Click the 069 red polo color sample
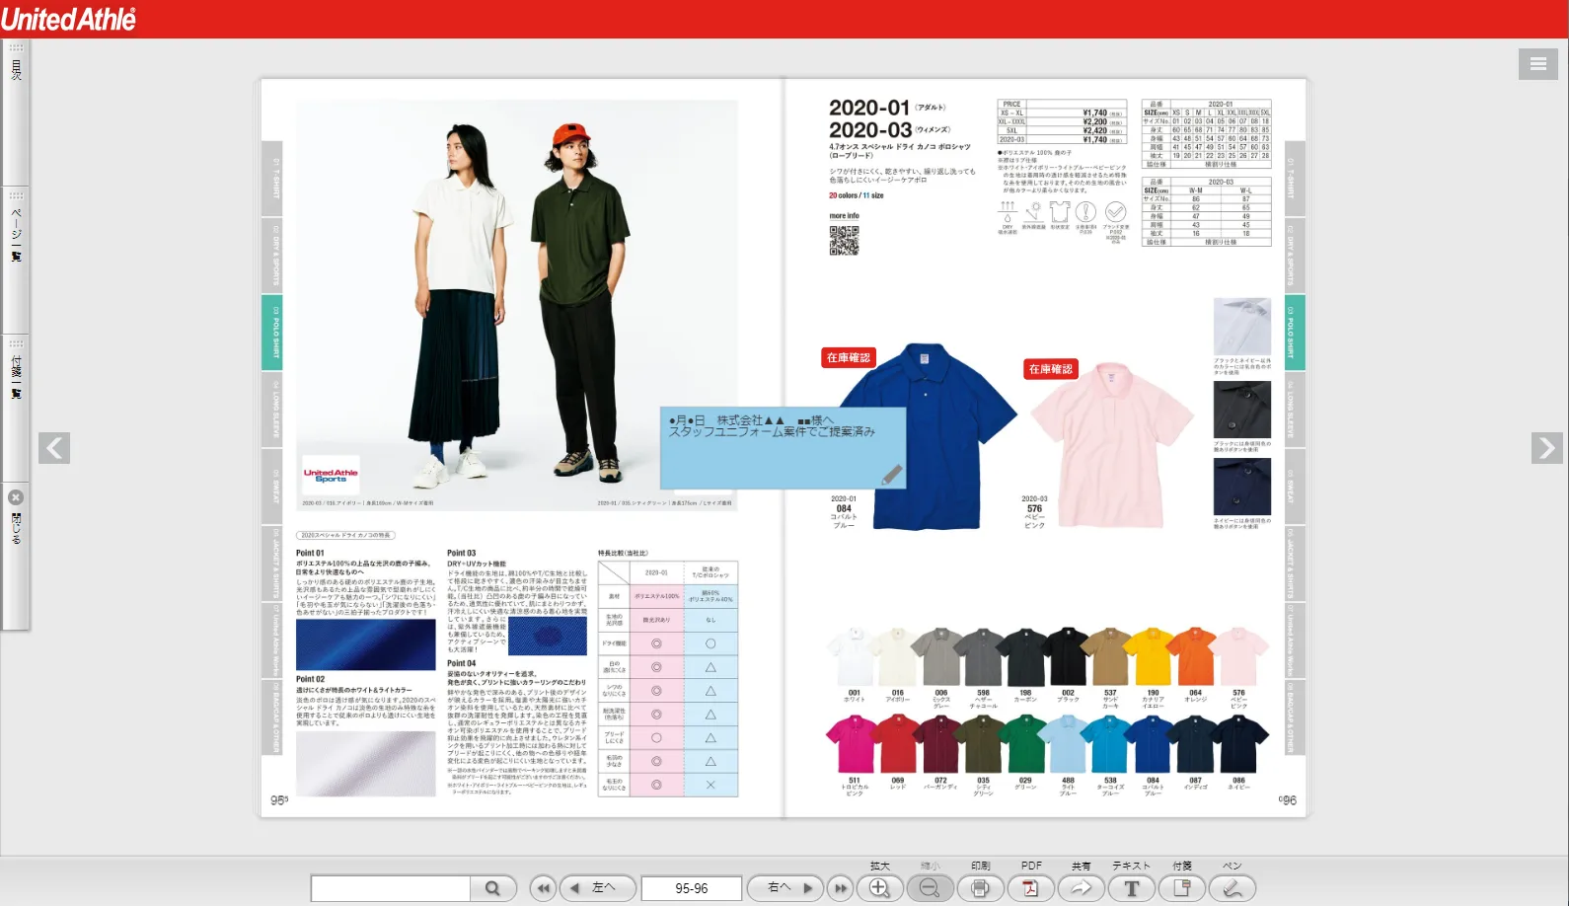This screenshot has height=906, width=1569. click(898, 744)
